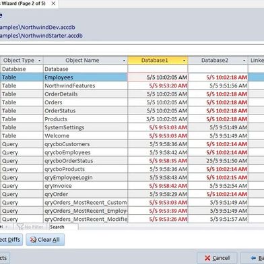
Task: Select the qryOrders_MostRecent_Employ query name
Action: (86, 211)
